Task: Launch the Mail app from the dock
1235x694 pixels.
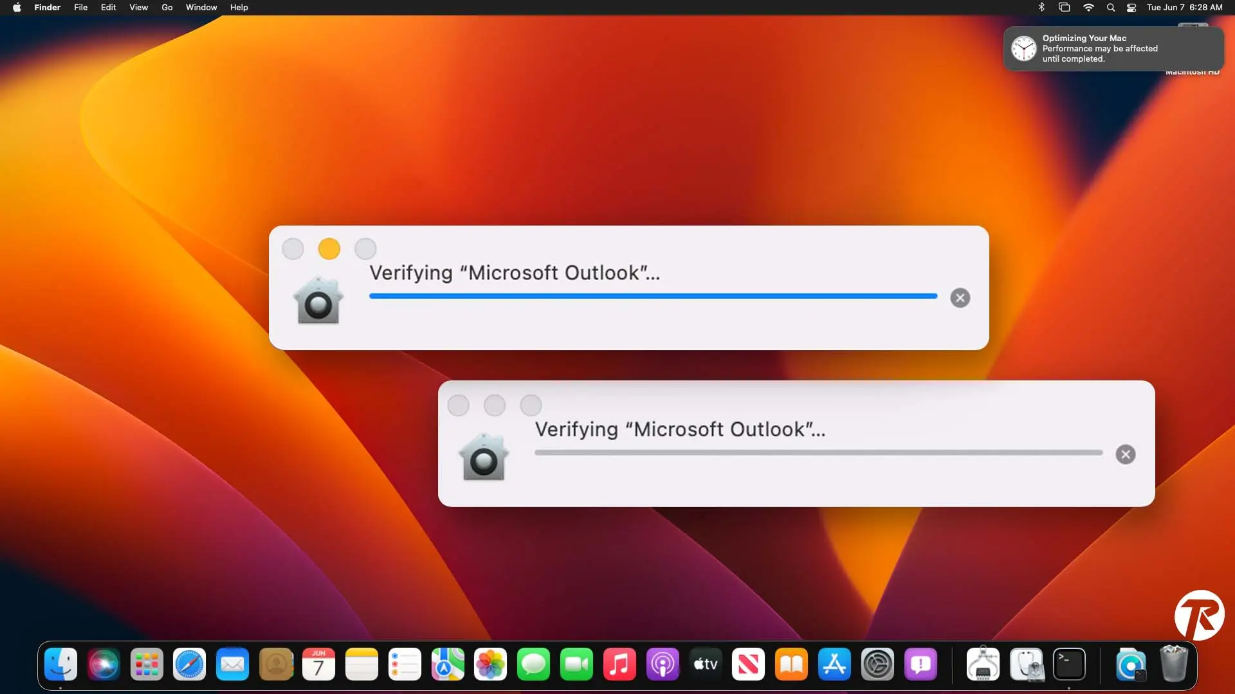Action: 232,664
